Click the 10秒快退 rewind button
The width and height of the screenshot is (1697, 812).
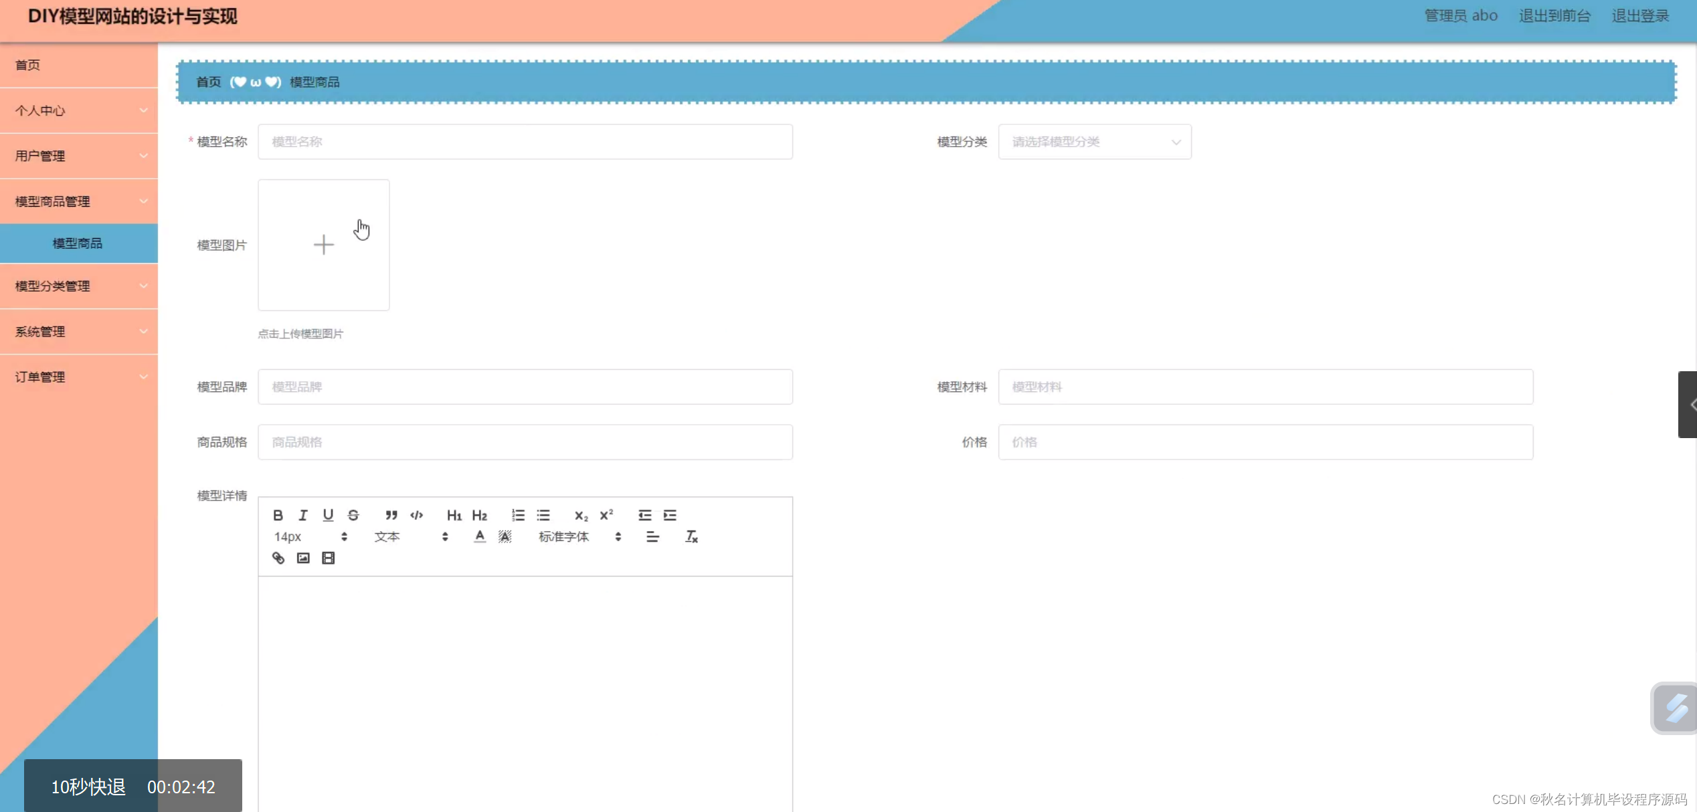(88, 787)
